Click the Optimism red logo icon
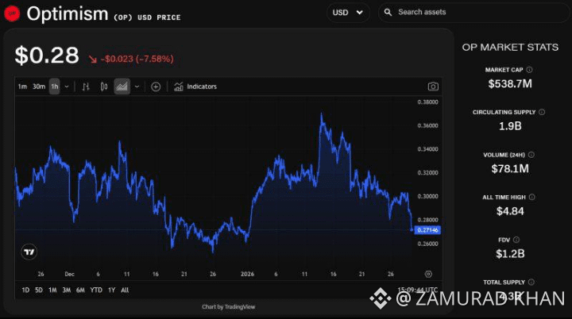This screenshot has height=319, width=572. (12, 13)
